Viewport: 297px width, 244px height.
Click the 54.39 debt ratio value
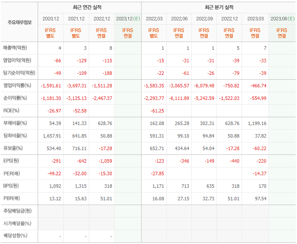coord(55,123)
